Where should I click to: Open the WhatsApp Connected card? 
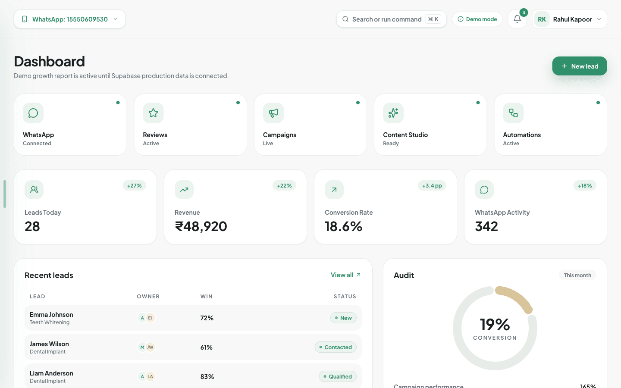tap(70, 125)
